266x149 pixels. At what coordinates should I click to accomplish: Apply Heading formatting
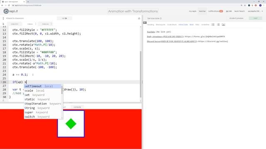click(x=150, y=25)
